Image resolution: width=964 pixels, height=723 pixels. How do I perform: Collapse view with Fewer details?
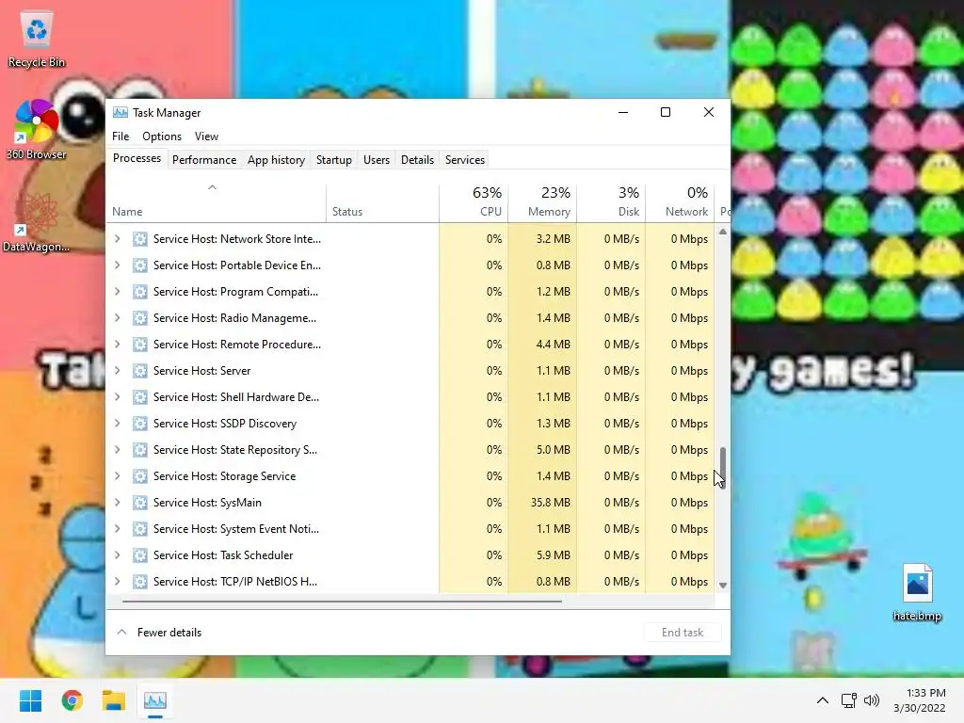point(159,633)
